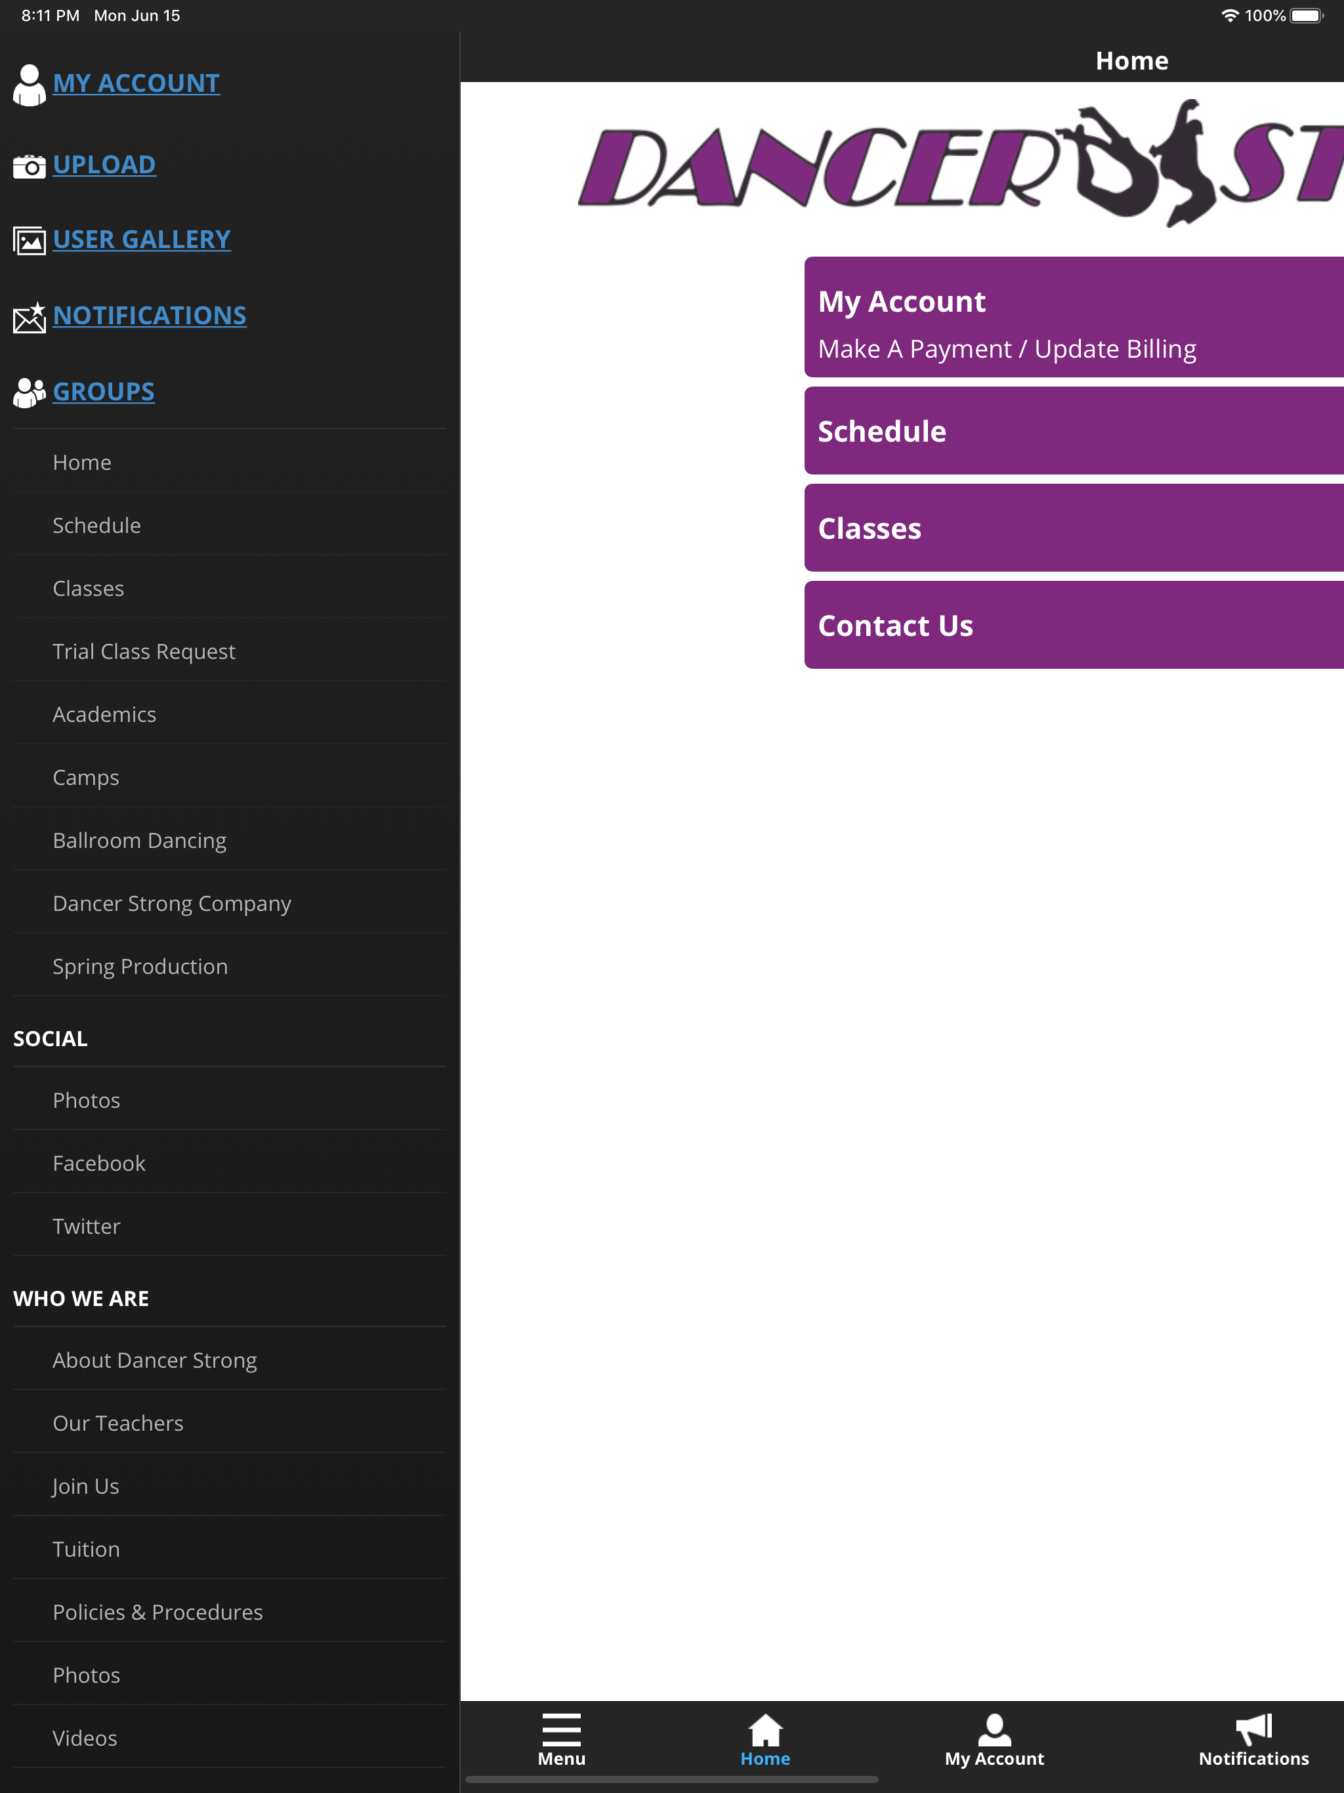Click the 8:11 PM clock in status bar
Screen dimensions: 1344x1793
click(x=51, y=15)
